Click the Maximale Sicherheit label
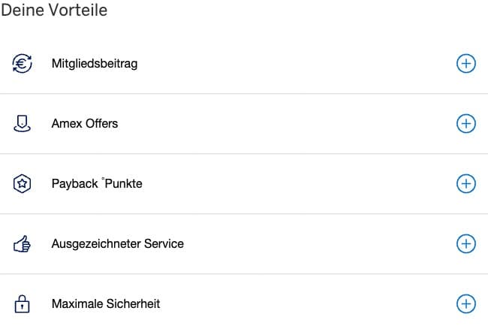Viewport: 488px width, 335px height. [105, 304]
